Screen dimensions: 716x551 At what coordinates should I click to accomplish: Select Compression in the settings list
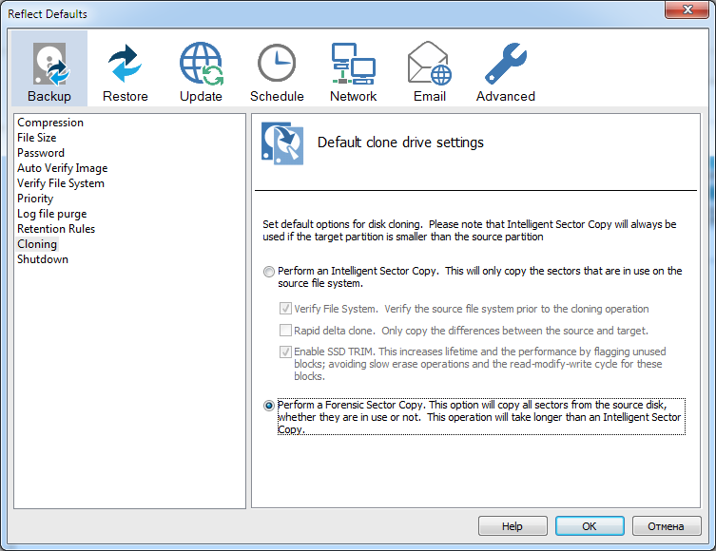click(x=50, y=123)
